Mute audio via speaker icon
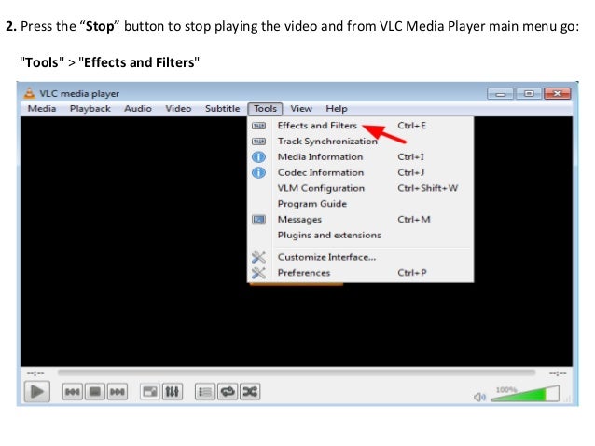Image resolution: width=595 pixels, height=446 pixels. [x=479, y=397]
